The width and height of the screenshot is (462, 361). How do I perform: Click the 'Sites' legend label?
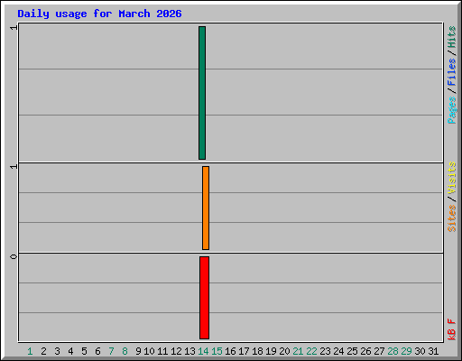tap(451, 218)
